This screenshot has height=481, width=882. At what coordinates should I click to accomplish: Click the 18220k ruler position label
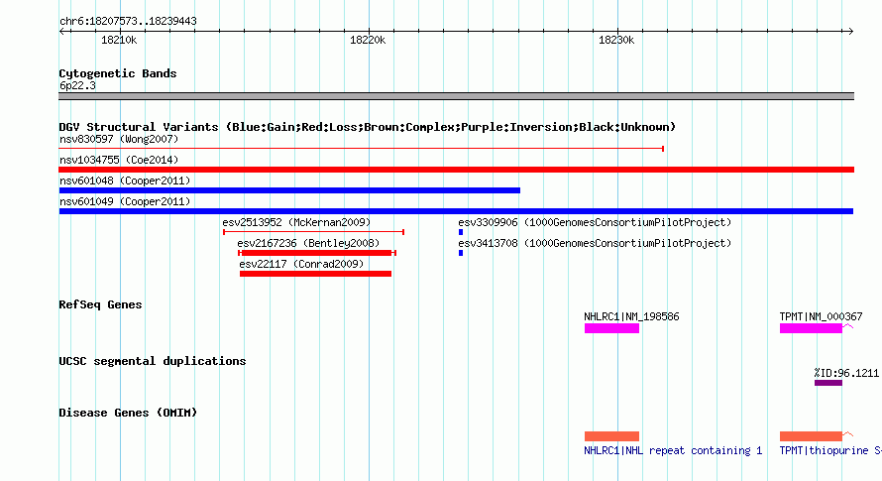368,40
